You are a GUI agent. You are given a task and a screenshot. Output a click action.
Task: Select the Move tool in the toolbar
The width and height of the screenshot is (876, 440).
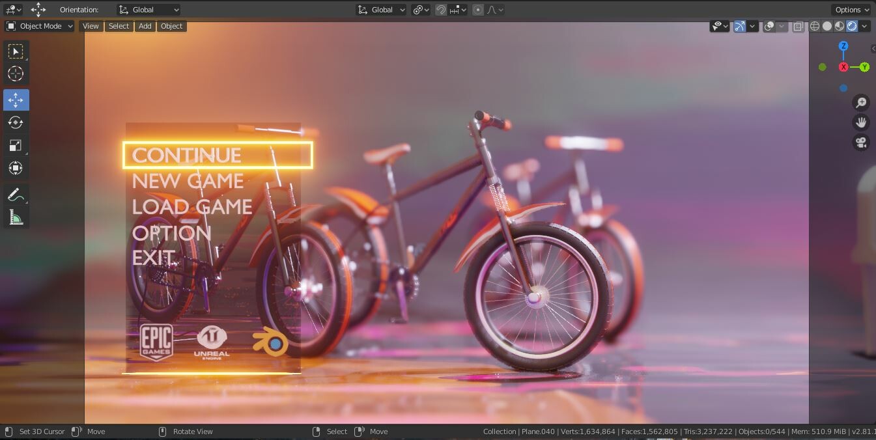point(16,100)
